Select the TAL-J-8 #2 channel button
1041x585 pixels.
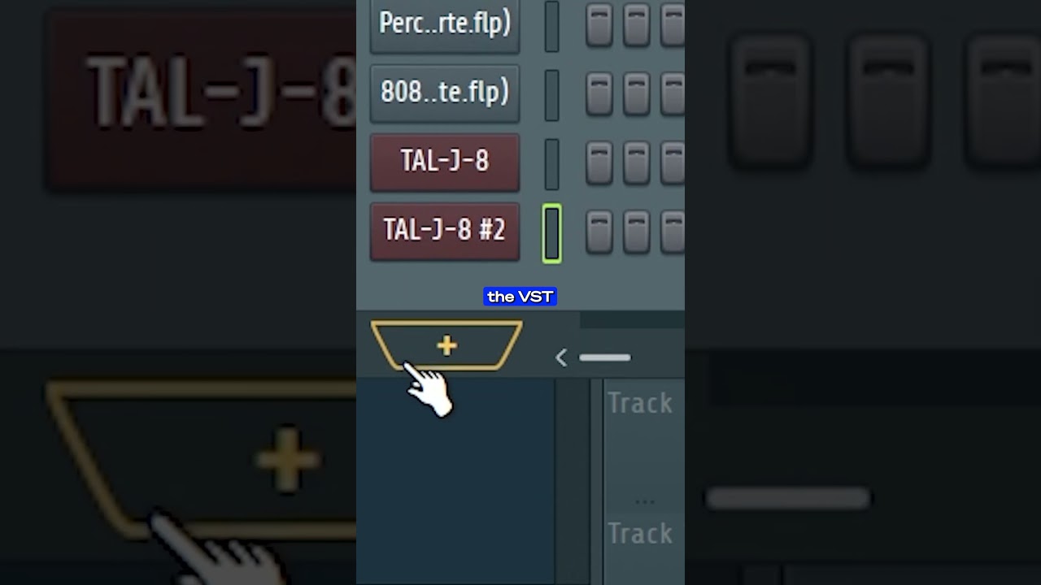click(445, 231)
